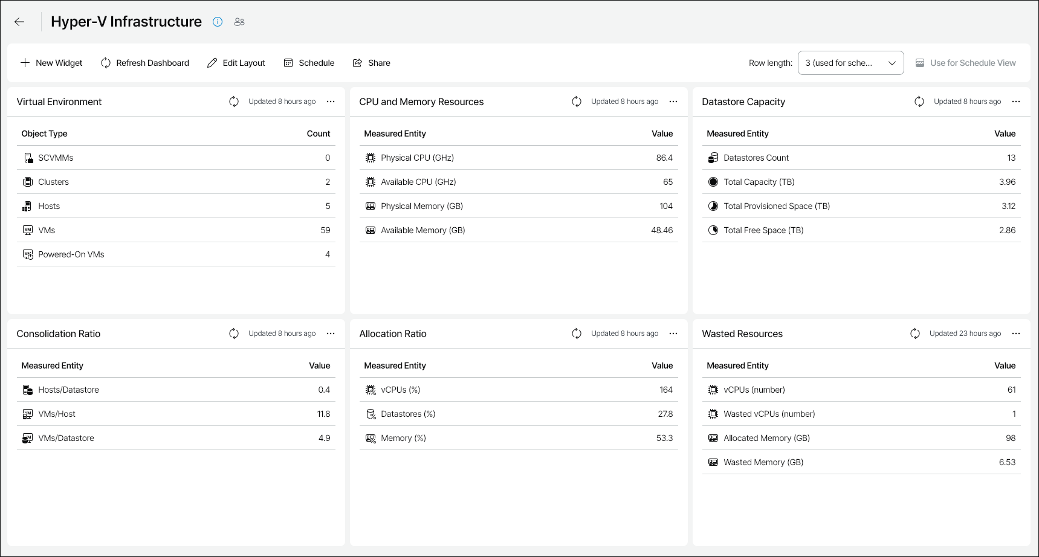The height and width of the screenshot is (557, 1039).
Task: Go back using the left arrow
Action: 19,22
